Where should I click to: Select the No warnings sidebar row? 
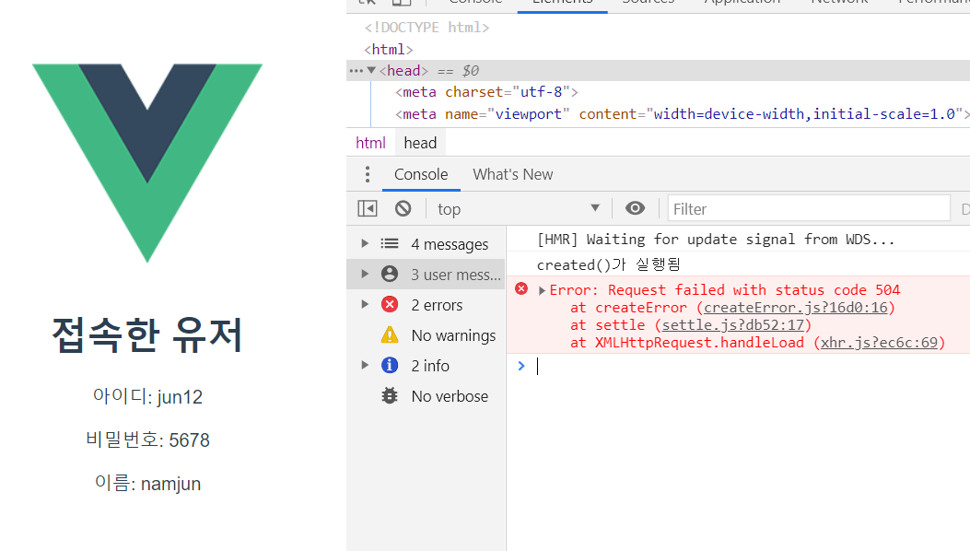426,335
